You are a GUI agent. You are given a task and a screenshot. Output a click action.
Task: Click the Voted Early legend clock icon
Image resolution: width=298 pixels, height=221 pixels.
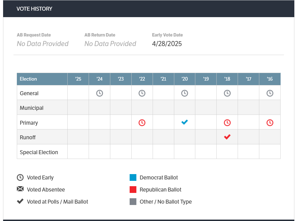coord(20,177)
